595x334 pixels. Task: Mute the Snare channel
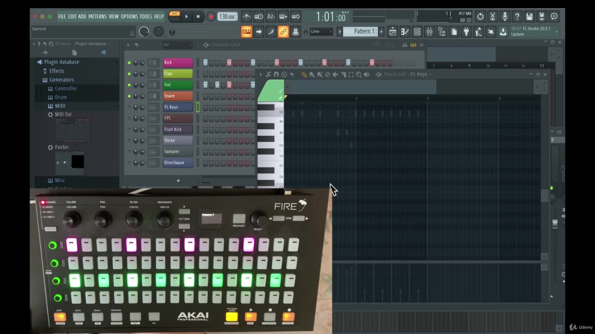click(129, 96)
